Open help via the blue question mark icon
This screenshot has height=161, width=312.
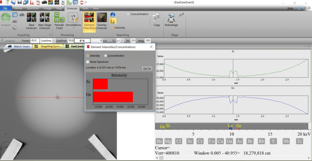299,8
